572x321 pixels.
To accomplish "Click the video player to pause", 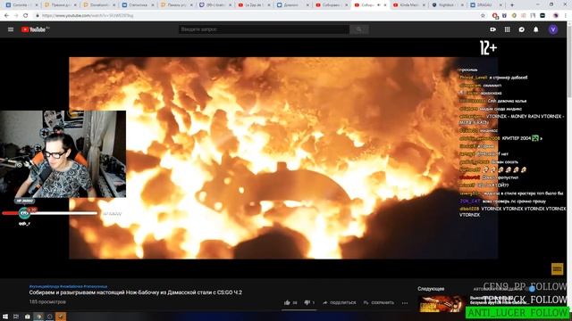I will coord(283,158).
